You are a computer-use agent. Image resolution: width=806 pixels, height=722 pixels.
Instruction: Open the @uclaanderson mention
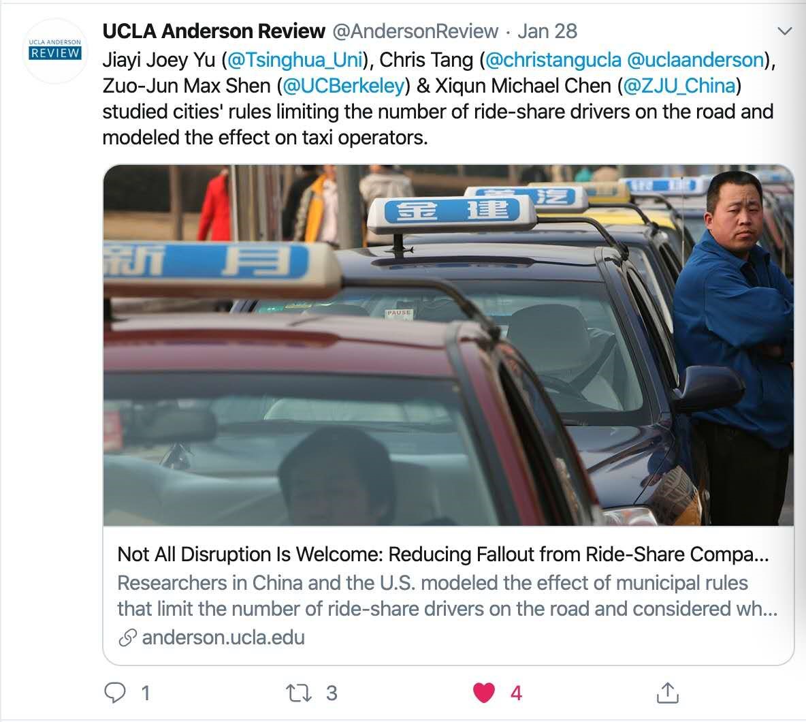pyautogui.click(x=696, y=60)
